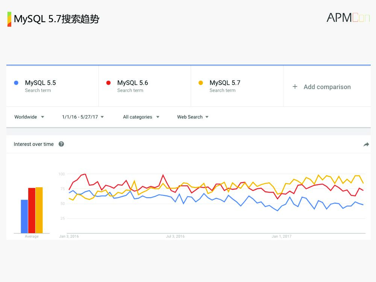The image size is (376, 282).
Task: Select the MySQL 5.6 search term
Action: point(132,83)
